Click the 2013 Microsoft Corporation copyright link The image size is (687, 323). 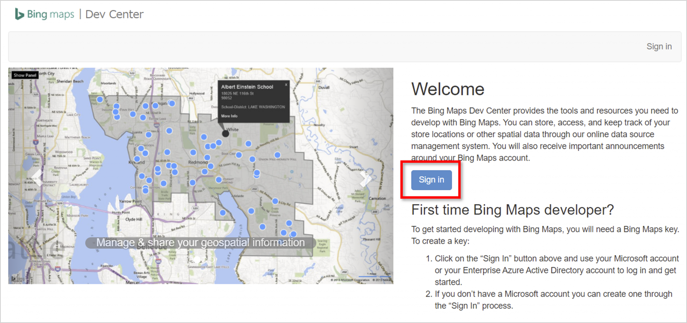coord(350,280)
